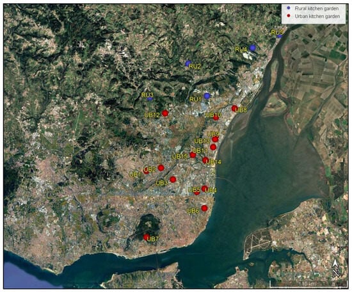Select the UB10 red dot
Image resolution: width=352 pixels, height=292 pixels.
216,118
